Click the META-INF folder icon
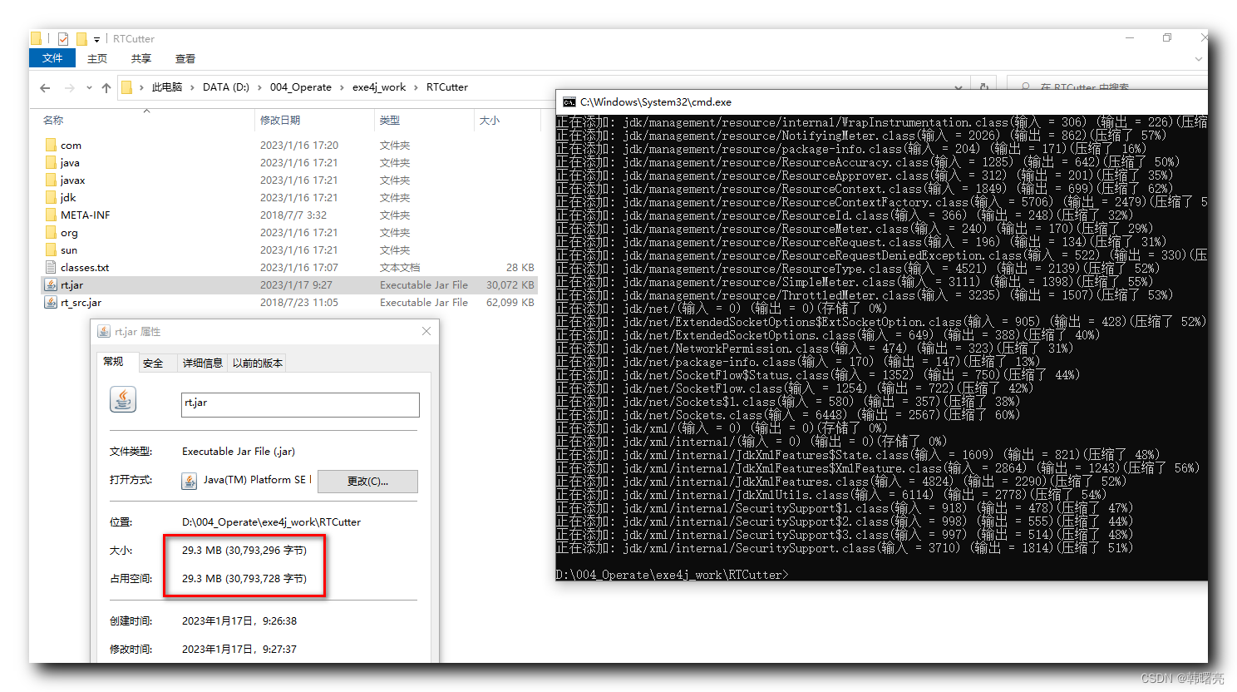This screenshot has width=1237, height=692. tap(51, 215)
